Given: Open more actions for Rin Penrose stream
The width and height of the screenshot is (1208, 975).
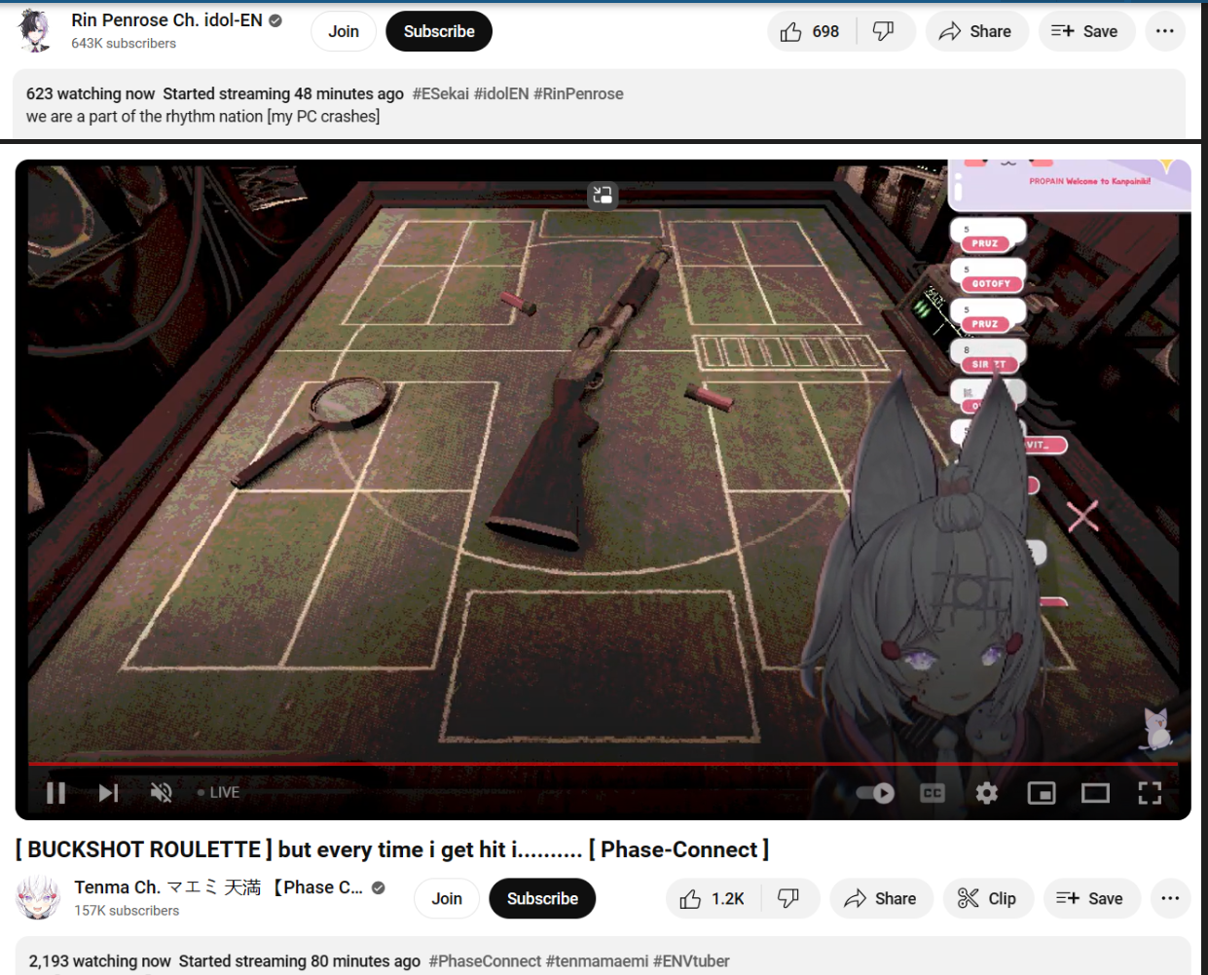Looking at the screenshot, I should click(1164, 31).
